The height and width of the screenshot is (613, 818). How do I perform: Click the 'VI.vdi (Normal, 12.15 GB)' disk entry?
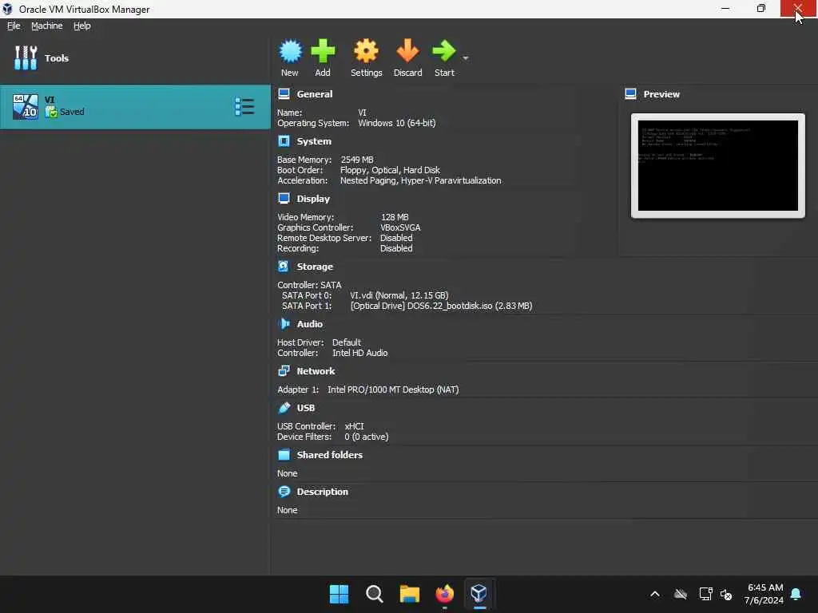[x=399, y=295]
